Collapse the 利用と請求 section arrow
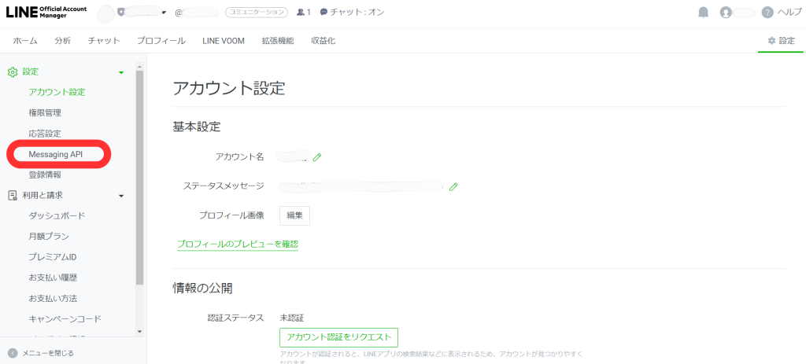The image size is (806, 364). point(121,196)
